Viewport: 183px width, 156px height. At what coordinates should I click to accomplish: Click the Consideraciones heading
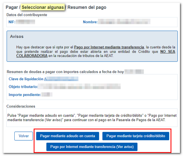pyautogui.click(x=21, y=106)
